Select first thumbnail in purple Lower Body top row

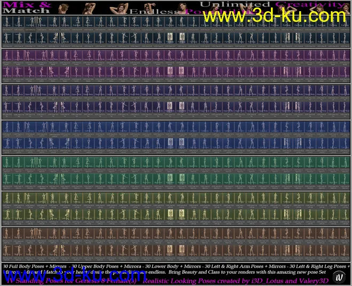(x=6, y=57)
